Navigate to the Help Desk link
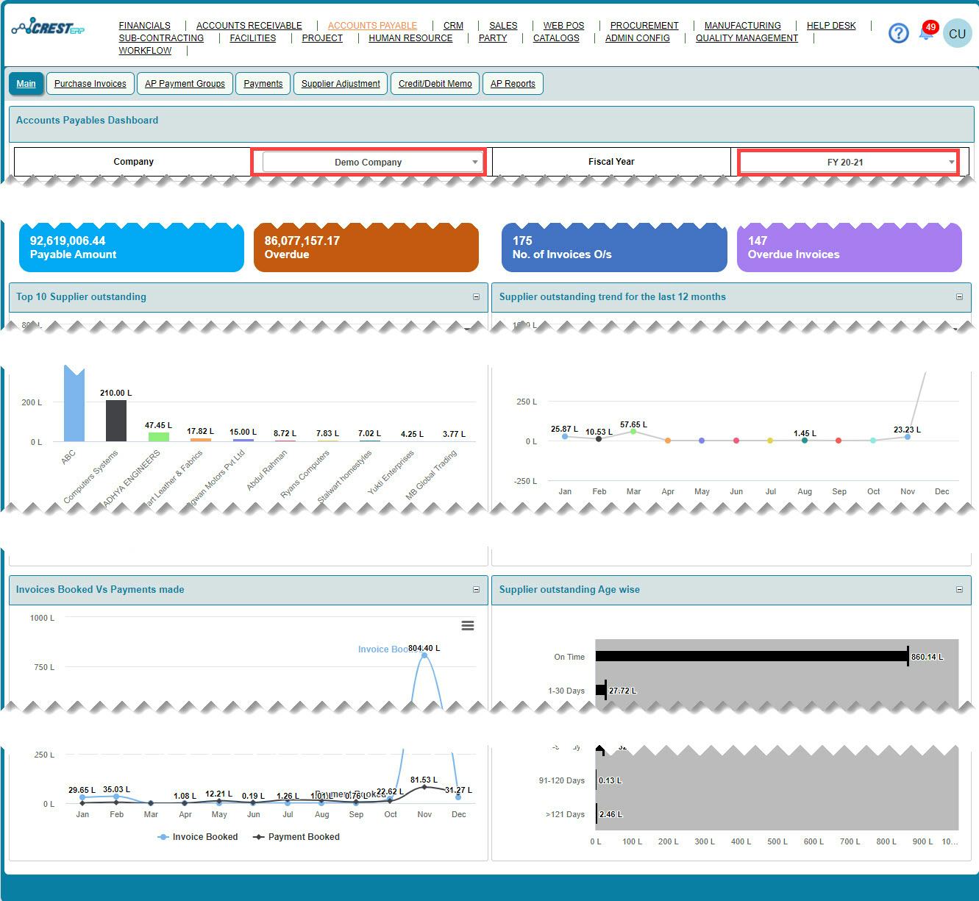Screen dimensions: 979x901 click(831, 25)
